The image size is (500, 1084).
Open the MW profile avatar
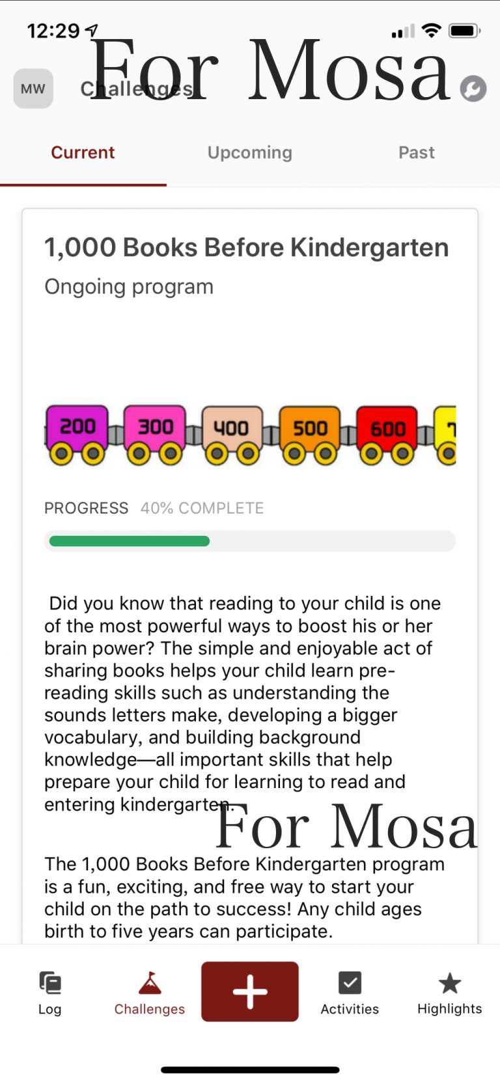click(x=33, y=89)
